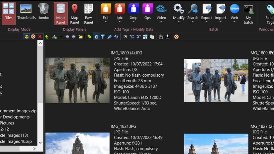The height and width of the screenshot is (154, 274).
Task: Click the folder tree structure icon
Action: click(54, 37)
